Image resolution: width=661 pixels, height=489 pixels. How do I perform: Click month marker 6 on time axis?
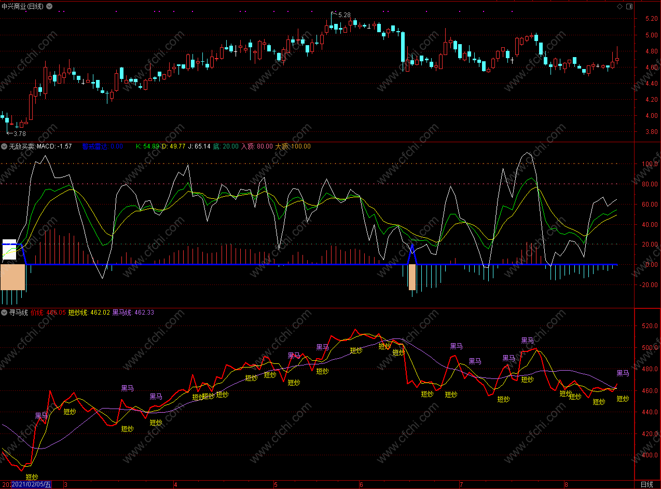tap(361, 485)
